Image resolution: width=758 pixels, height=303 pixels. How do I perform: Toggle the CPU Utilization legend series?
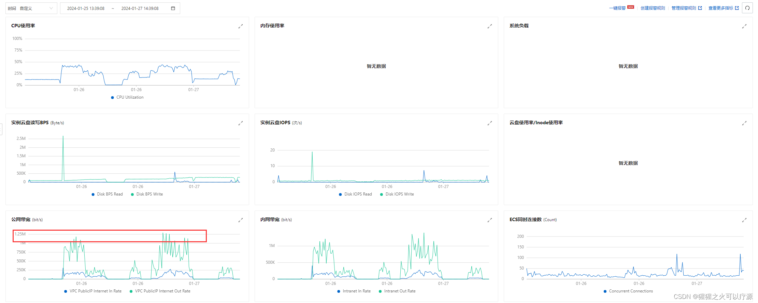pyautogui.click(x=127, y=97)
